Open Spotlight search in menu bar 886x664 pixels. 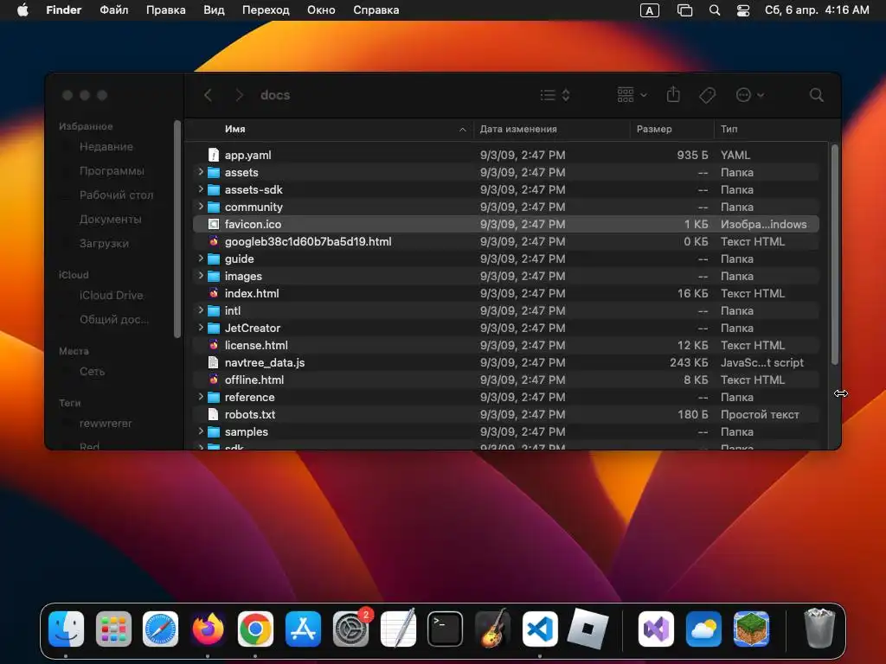pyautogui.click(x=714, y=10)
